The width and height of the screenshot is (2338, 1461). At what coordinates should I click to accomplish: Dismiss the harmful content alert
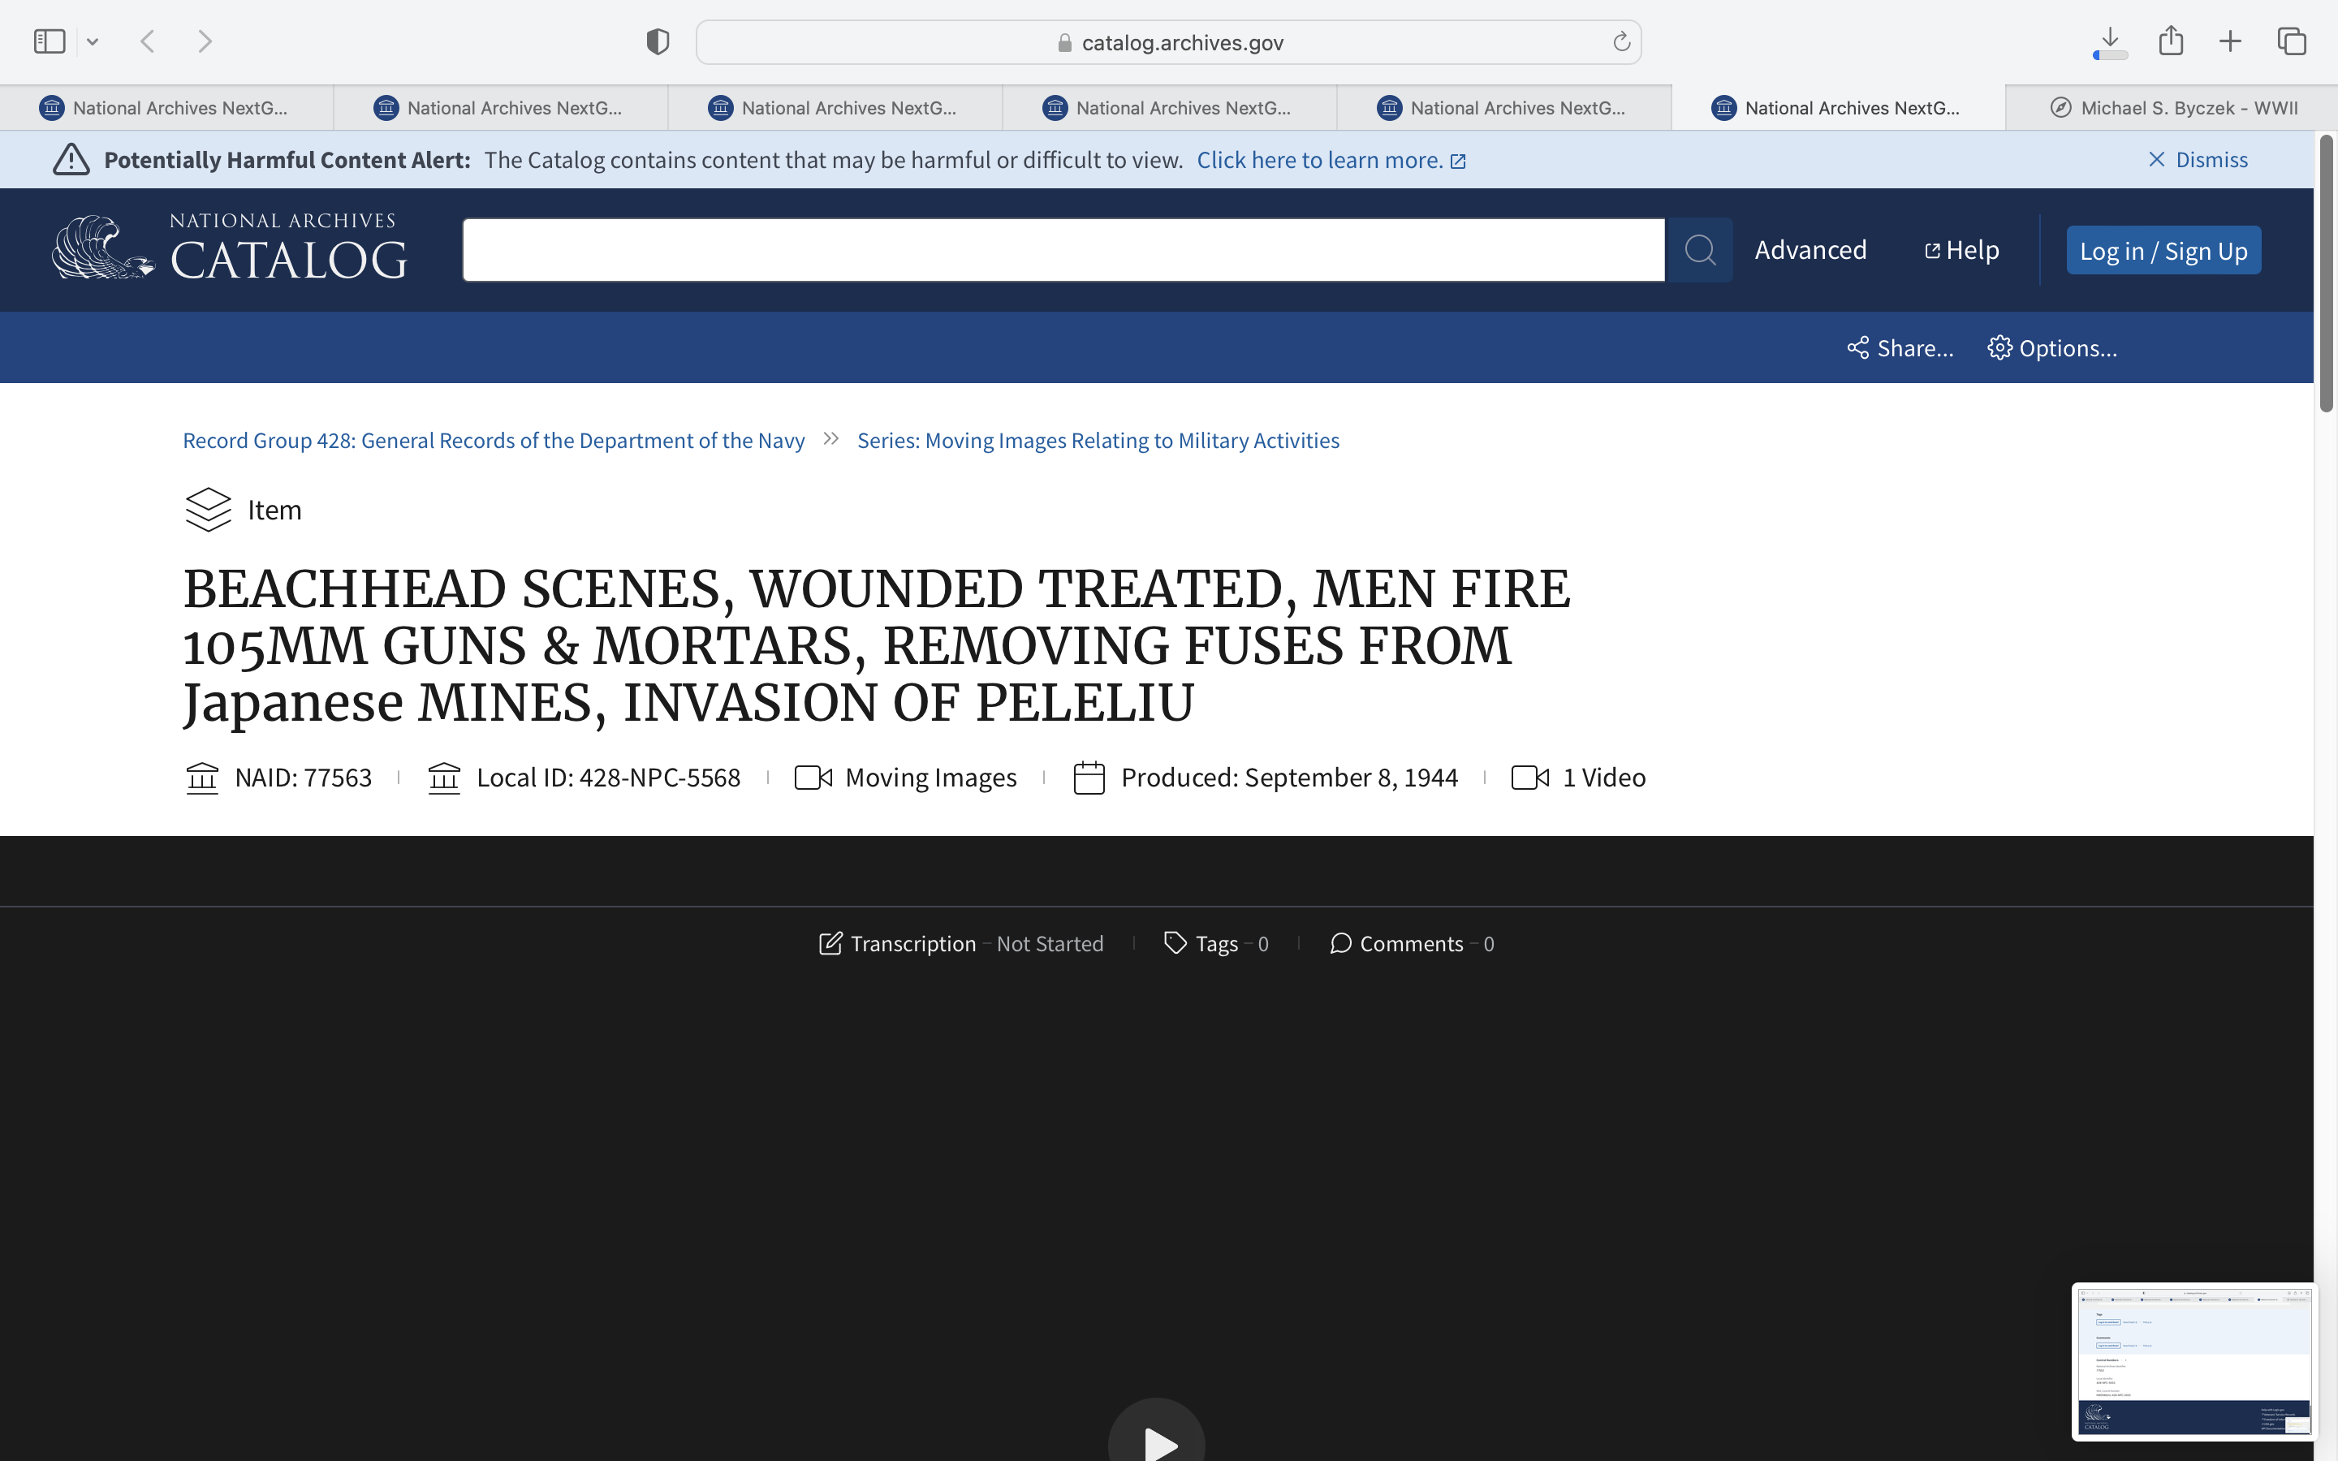[2197, 159]
